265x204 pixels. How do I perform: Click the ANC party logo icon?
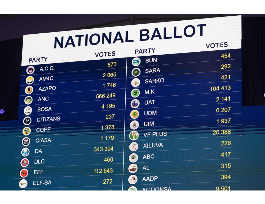[x=28, y=100]
